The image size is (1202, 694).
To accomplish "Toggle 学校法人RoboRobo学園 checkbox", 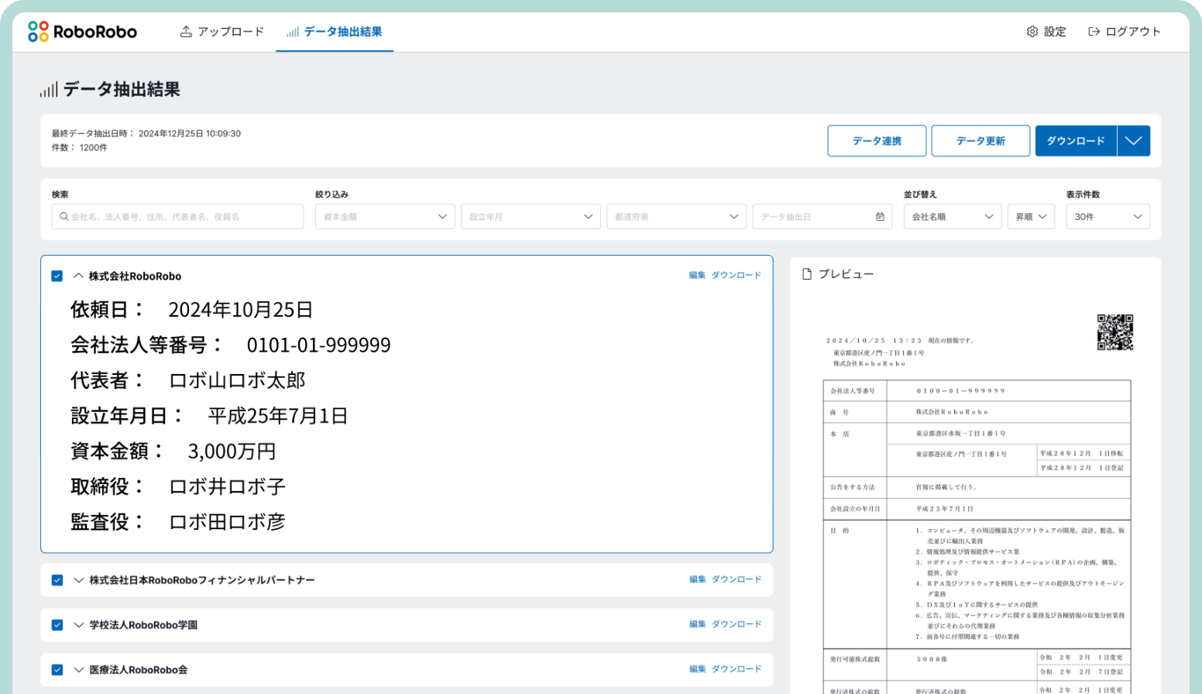I will click(x=57, y=625).
